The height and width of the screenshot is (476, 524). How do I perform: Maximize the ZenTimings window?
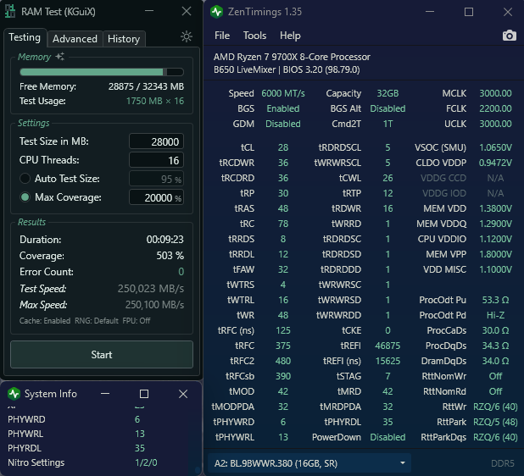pyautogui.click(x=469, y=12)
